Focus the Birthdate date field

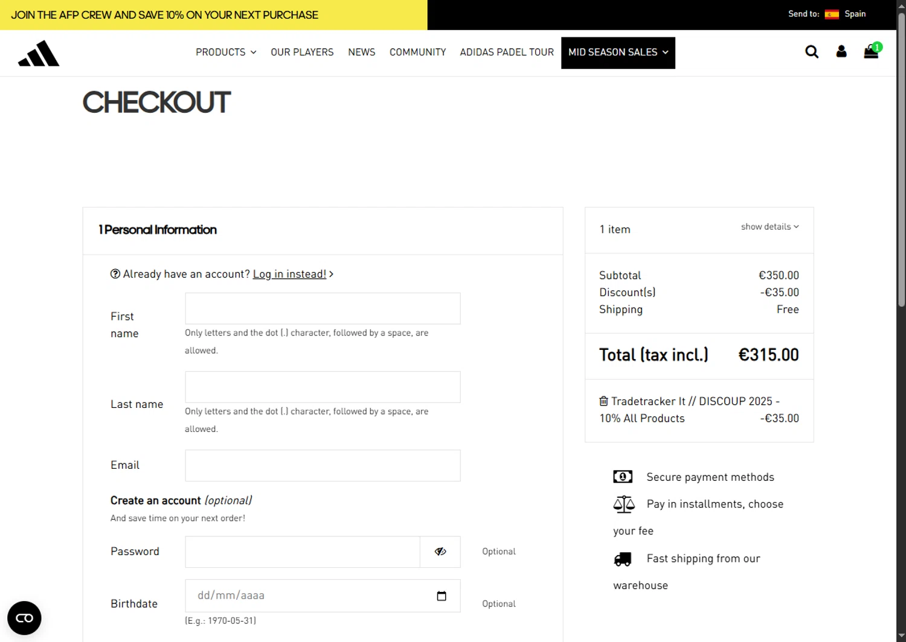(x=323, y=596)
